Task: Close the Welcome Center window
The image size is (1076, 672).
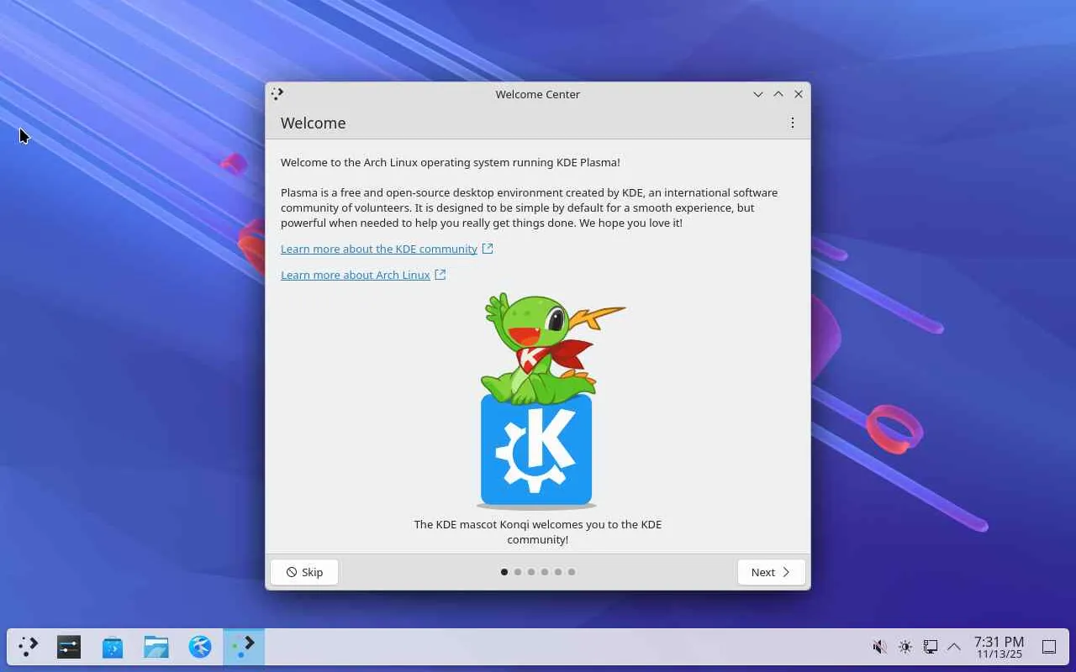Action: 799,94
